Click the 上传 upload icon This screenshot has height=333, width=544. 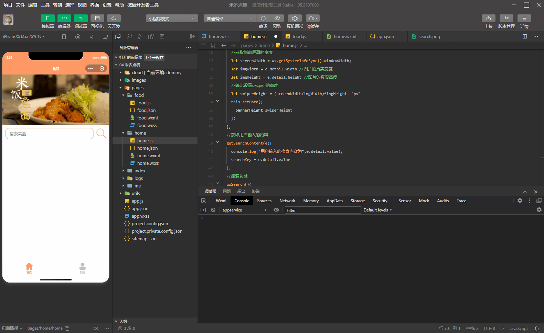pos(489,18)
